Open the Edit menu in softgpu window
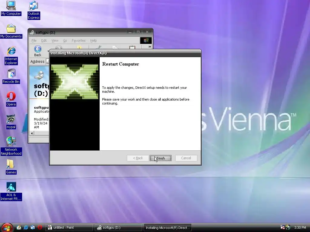Viewport: 310px width, 232px height. click(44, 40)
